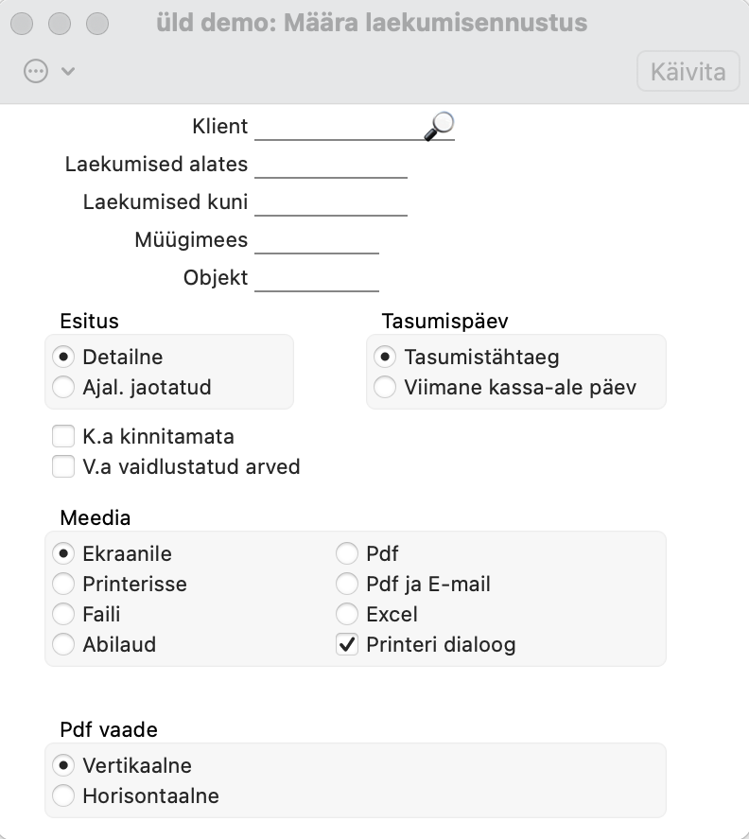Click the Müügimees input field
The height and width of the screenshot is (839, 749).
pos(317,240)
